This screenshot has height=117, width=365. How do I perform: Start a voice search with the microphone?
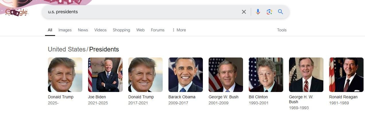pos(258,12)
